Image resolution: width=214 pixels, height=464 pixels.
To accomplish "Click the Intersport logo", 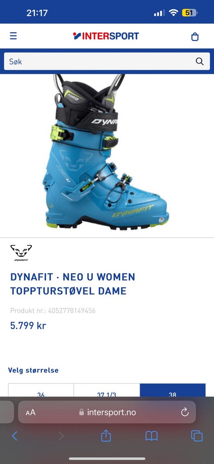I will click(x=106, y=36).
